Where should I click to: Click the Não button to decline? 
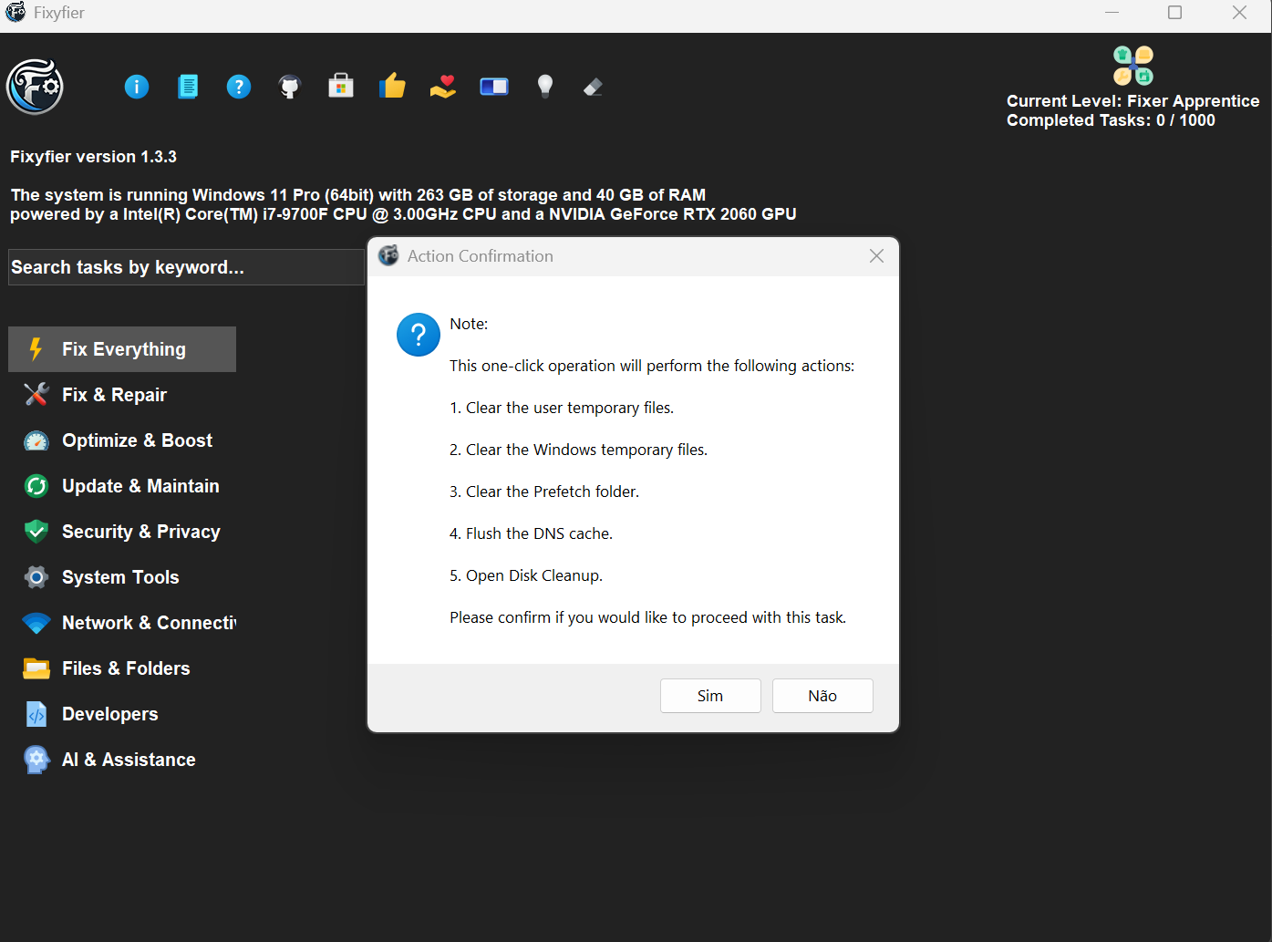click(822, 696)
